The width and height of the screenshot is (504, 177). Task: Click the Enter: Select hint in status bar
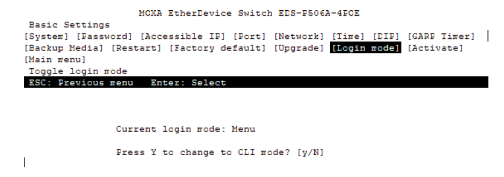click(x=188, y=83)
